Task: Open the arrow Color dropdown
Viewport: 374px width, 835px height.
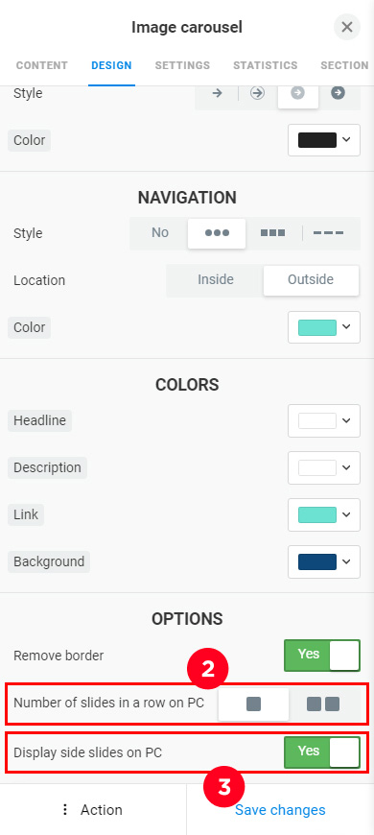Action: click(324, 140)
